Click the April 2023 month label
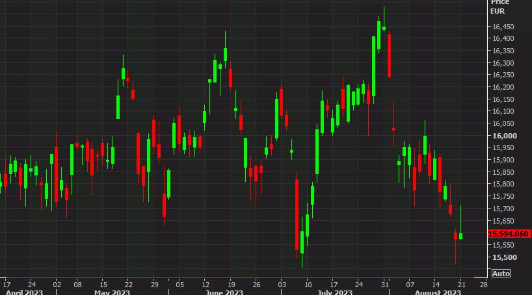This screenshot has height=295, width=532. tap(25, 292)
